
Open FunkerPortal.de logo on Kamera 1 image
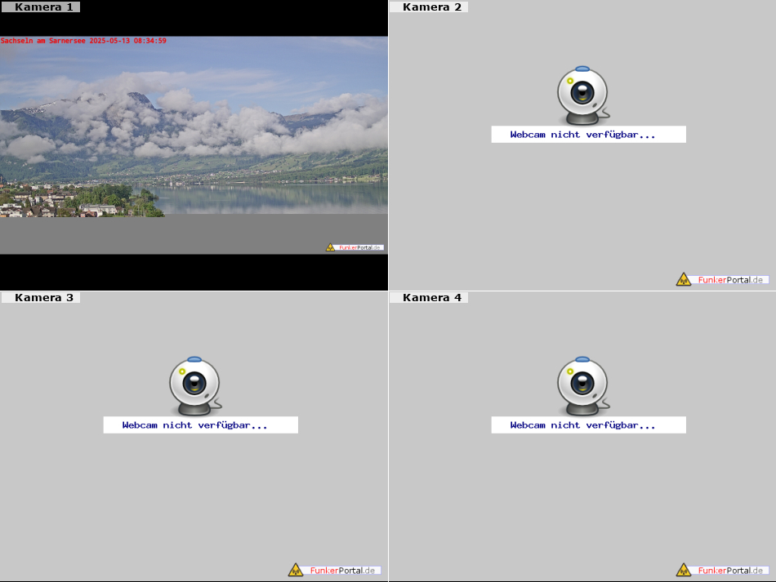[x=355, y=247]
